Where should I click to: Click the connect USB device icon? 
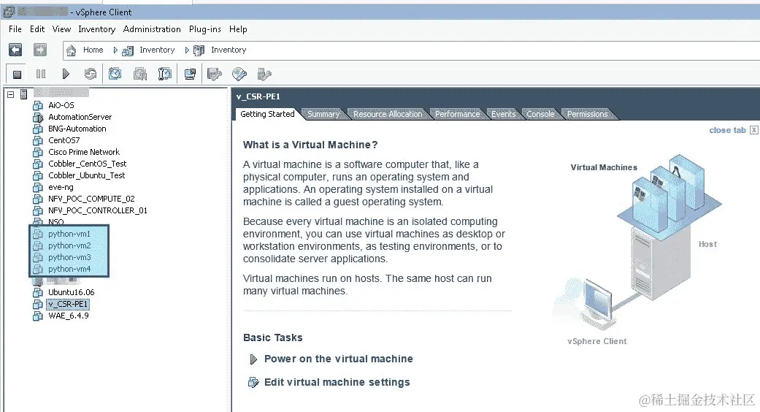(x=264, y=74)
